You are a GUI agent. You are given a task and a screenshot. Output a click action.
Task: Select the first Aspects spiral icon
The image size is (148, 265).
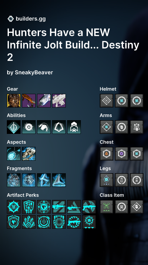14,154
